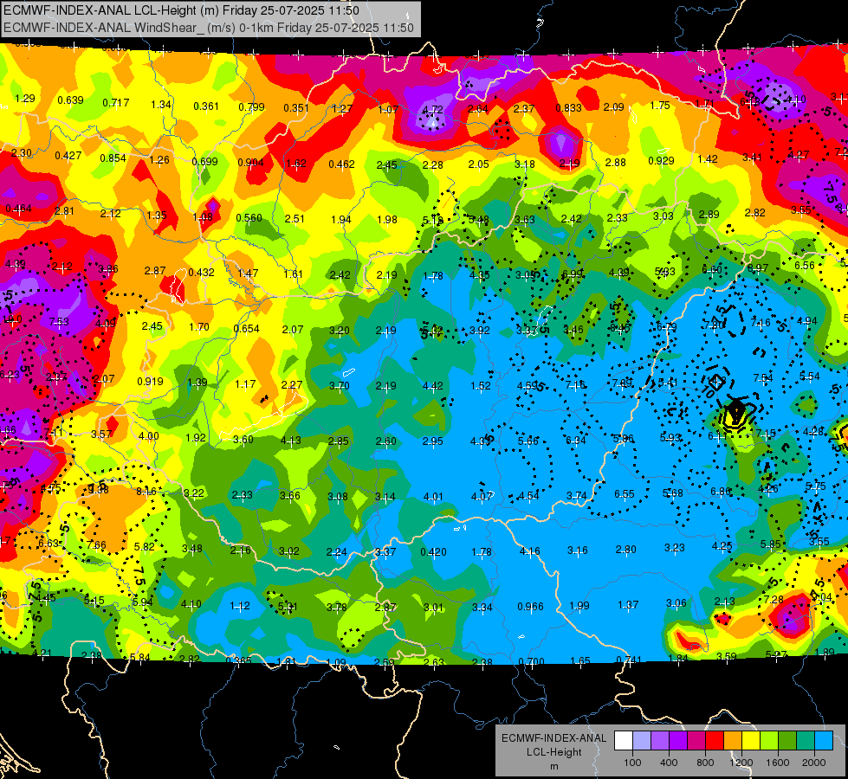Click the wind shear value 6.34
The height and width of the screenshot is (779, 848).
click(x=576, y=440)
